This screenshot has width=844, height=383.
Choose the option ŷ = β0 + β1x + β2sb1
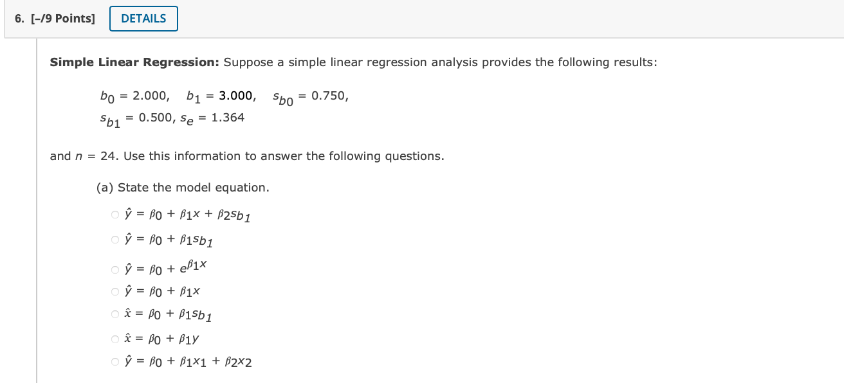pos(115,214)
